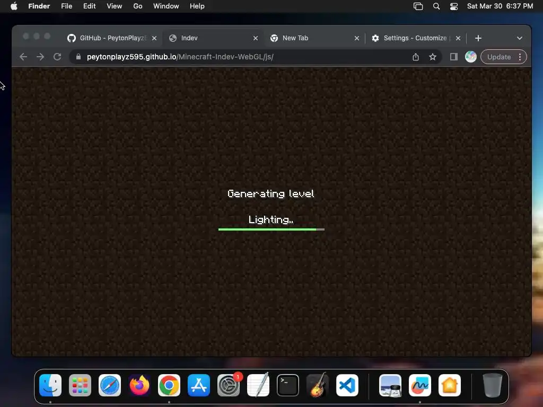Image resolution: width=543 pixels, height=407 pixels.
Task: Go forward in browser history
Action: 40,57
